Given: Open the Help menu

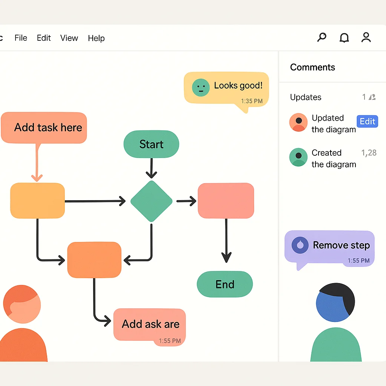Looking at the screenshot, I should (96, 38).
